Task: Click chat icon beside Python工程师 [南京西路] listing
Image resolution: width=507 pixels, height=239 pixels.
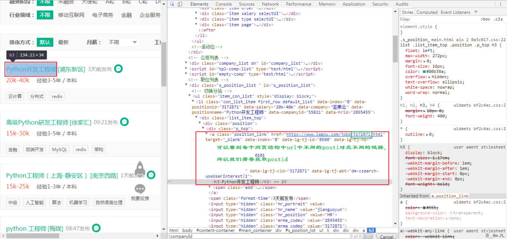Action: pyautogui.click(x=151, y=175)
